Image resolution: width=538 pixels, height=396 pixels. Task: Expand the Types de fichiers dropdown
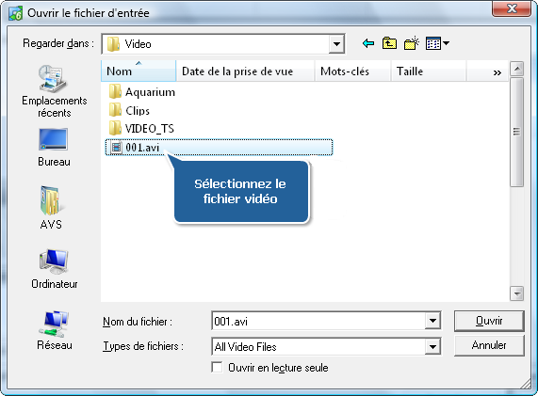click(432, 347)
